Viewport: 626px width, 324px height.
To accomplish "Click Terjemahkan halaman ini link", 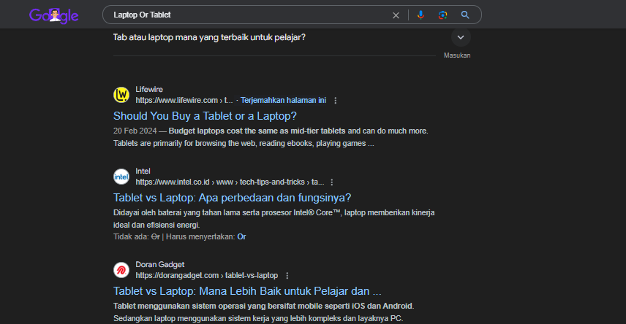I will point(283,100).
